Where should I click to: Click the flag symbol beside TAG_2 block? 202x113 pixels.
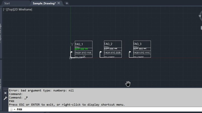click(101, 53)
